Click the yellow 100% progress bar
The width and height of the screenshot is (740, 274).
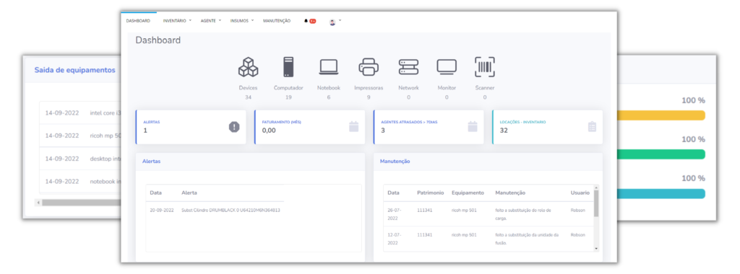coord(662,115)
